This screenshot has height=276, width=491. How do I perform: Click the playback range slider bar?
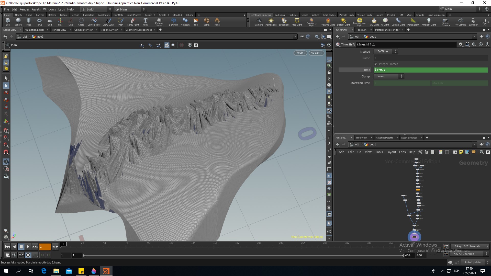point(243,255)
